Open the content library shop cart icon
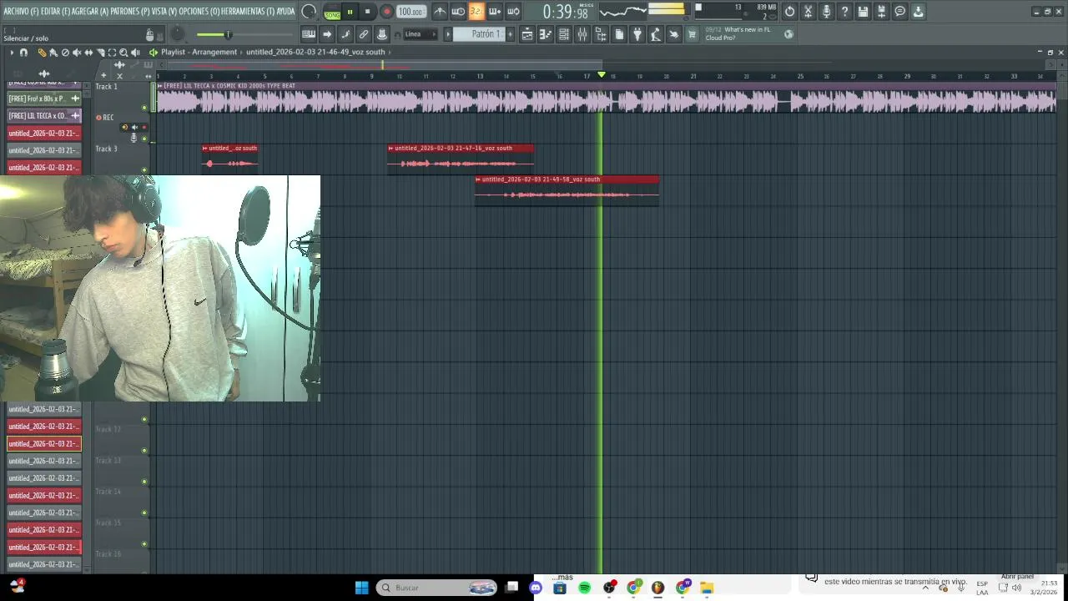1068x601 pixels. (x=692, y=34)
